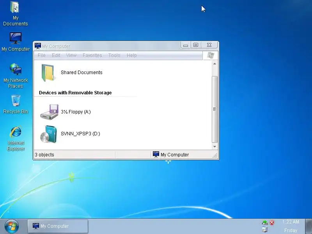Click the 1:22 AM clock
The image size is (312, 234).
pos(291,222)
